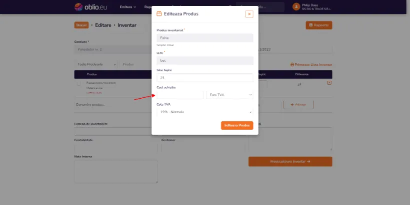Close the Editeaza Produs dialog

tap(249, 14)
